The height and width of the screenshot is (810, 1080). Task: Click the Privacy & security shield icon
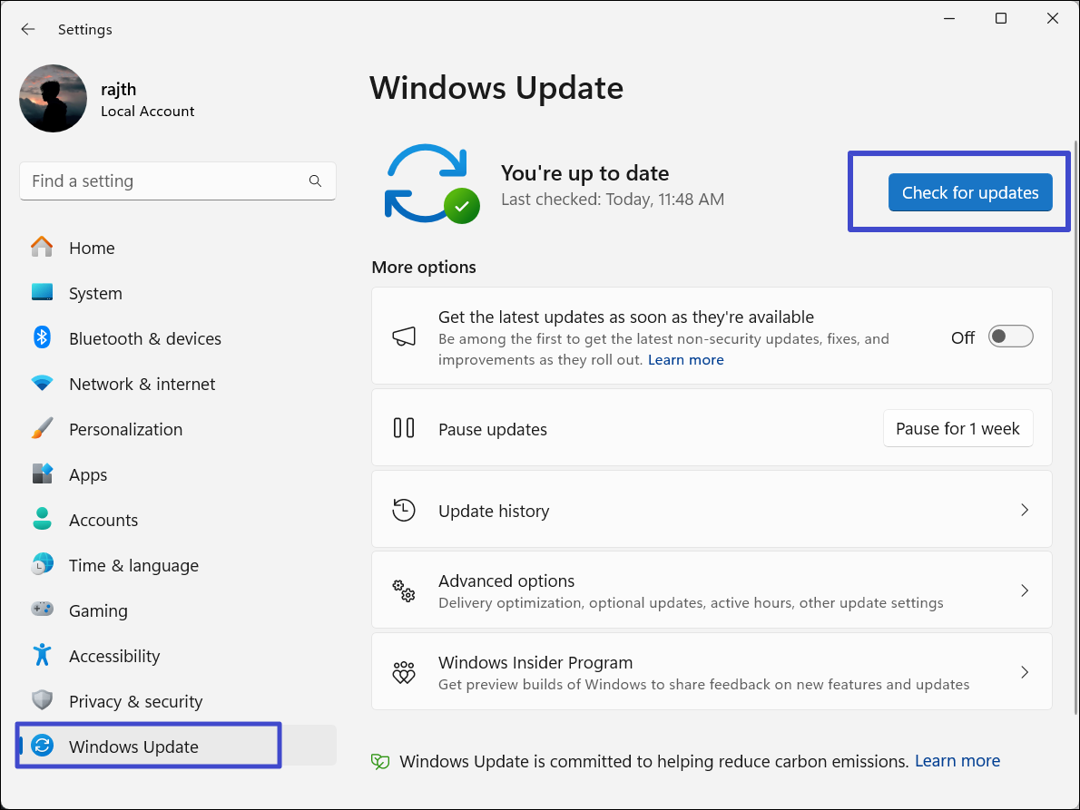[x=42, y=701]
